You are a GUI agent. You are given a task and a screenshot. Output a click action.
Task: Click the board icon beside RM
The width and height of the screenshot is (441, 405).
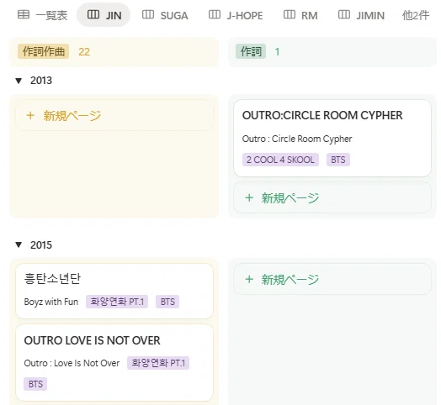click(290, 14)
